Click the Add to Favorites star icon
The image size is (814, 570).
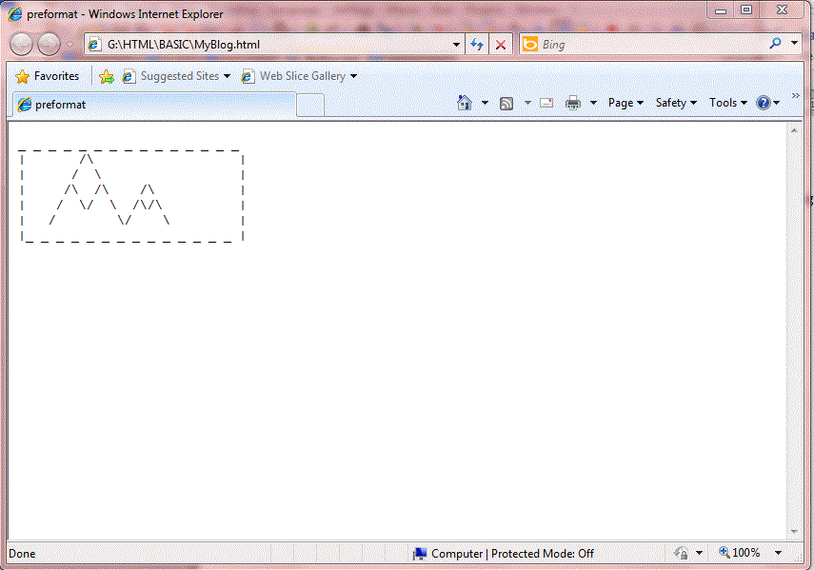[107, 76]
